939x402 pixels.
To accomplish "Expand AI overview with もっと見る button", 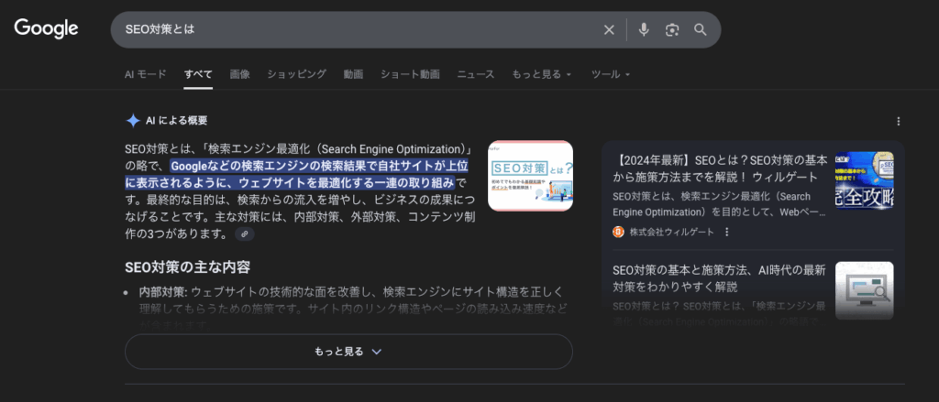I will point(348,352).
